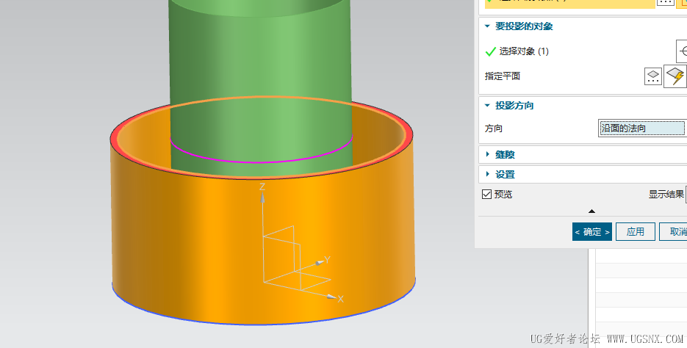Click the inferred plane lightning icon
This screenshot has width=687, height=348.
click(x=675, y=76)
